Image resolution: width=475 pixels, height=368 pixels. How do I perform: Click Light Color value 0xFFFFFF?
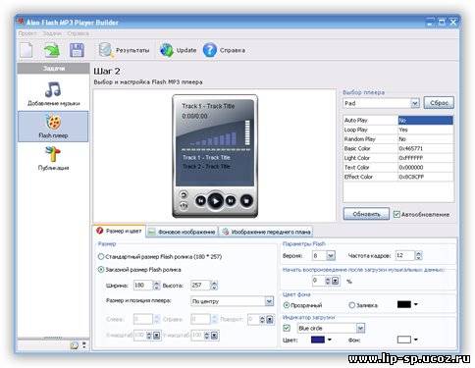411,158
